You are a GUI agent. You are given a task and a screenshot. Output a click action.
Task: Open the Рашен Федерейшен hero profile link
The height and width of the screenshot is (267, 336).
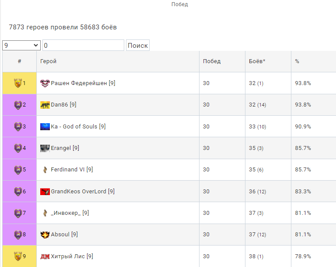coord(83,83)
